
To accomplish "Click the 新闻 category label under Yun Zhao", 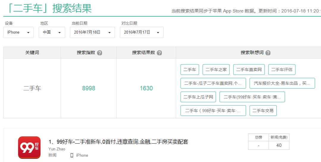I will coord(52,155).
